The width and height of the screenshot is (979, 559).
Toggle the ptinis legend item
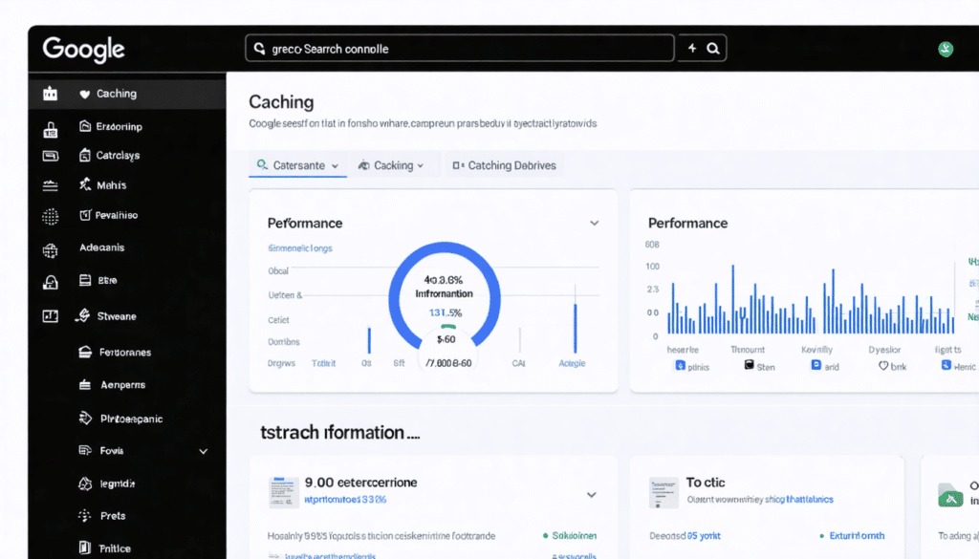pos(692,367)
